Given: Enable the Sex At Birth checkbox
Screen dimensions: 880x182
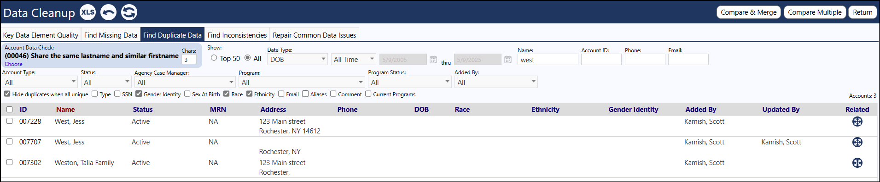Looking at the screenshot, I should coord(187,94).
